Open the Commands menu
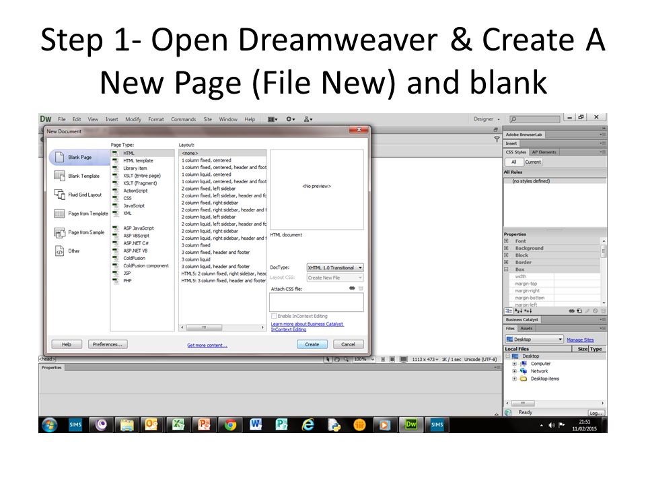The image size is (646, 485). point(183,119)
